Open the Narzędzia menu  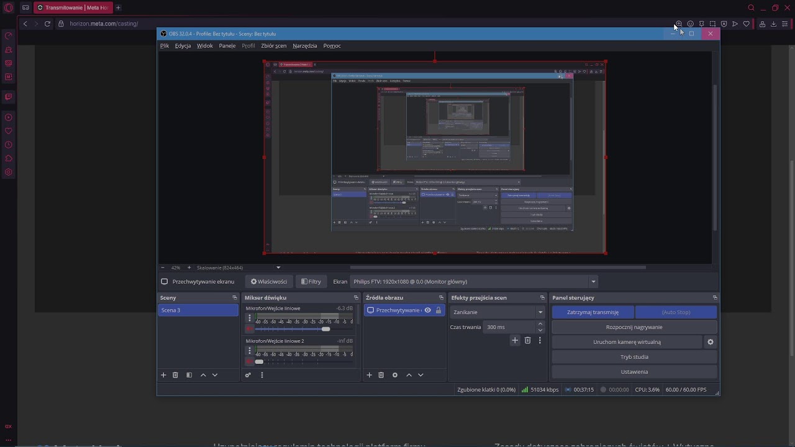click(x=304, y=46)
